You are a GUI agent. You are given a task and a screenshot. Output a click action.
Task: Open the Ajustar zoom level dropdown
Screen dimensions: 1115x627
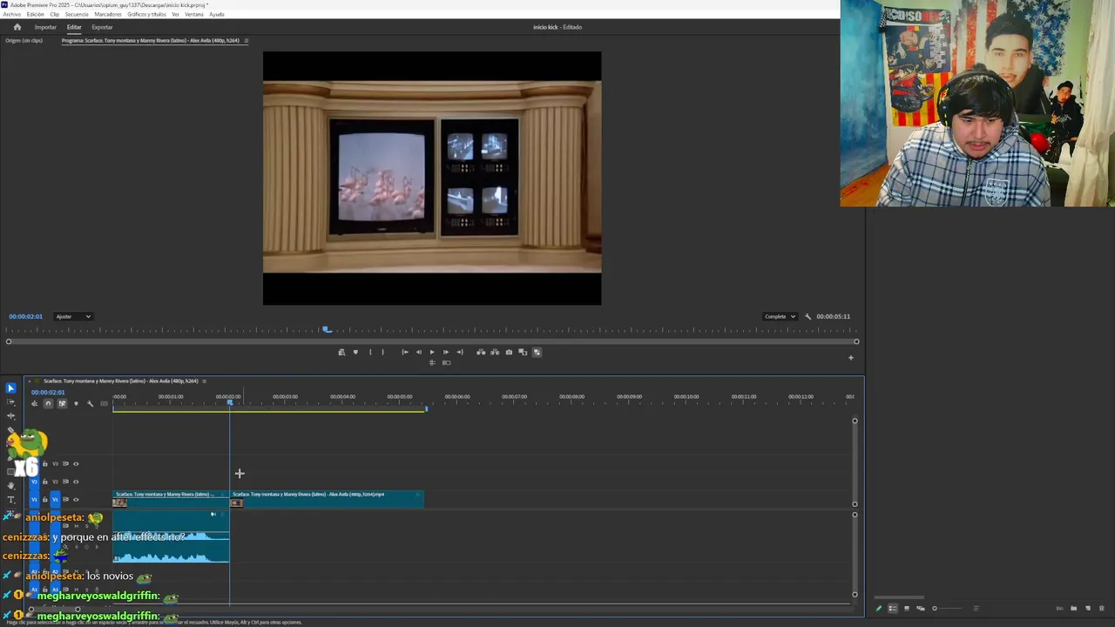point(73,316)
